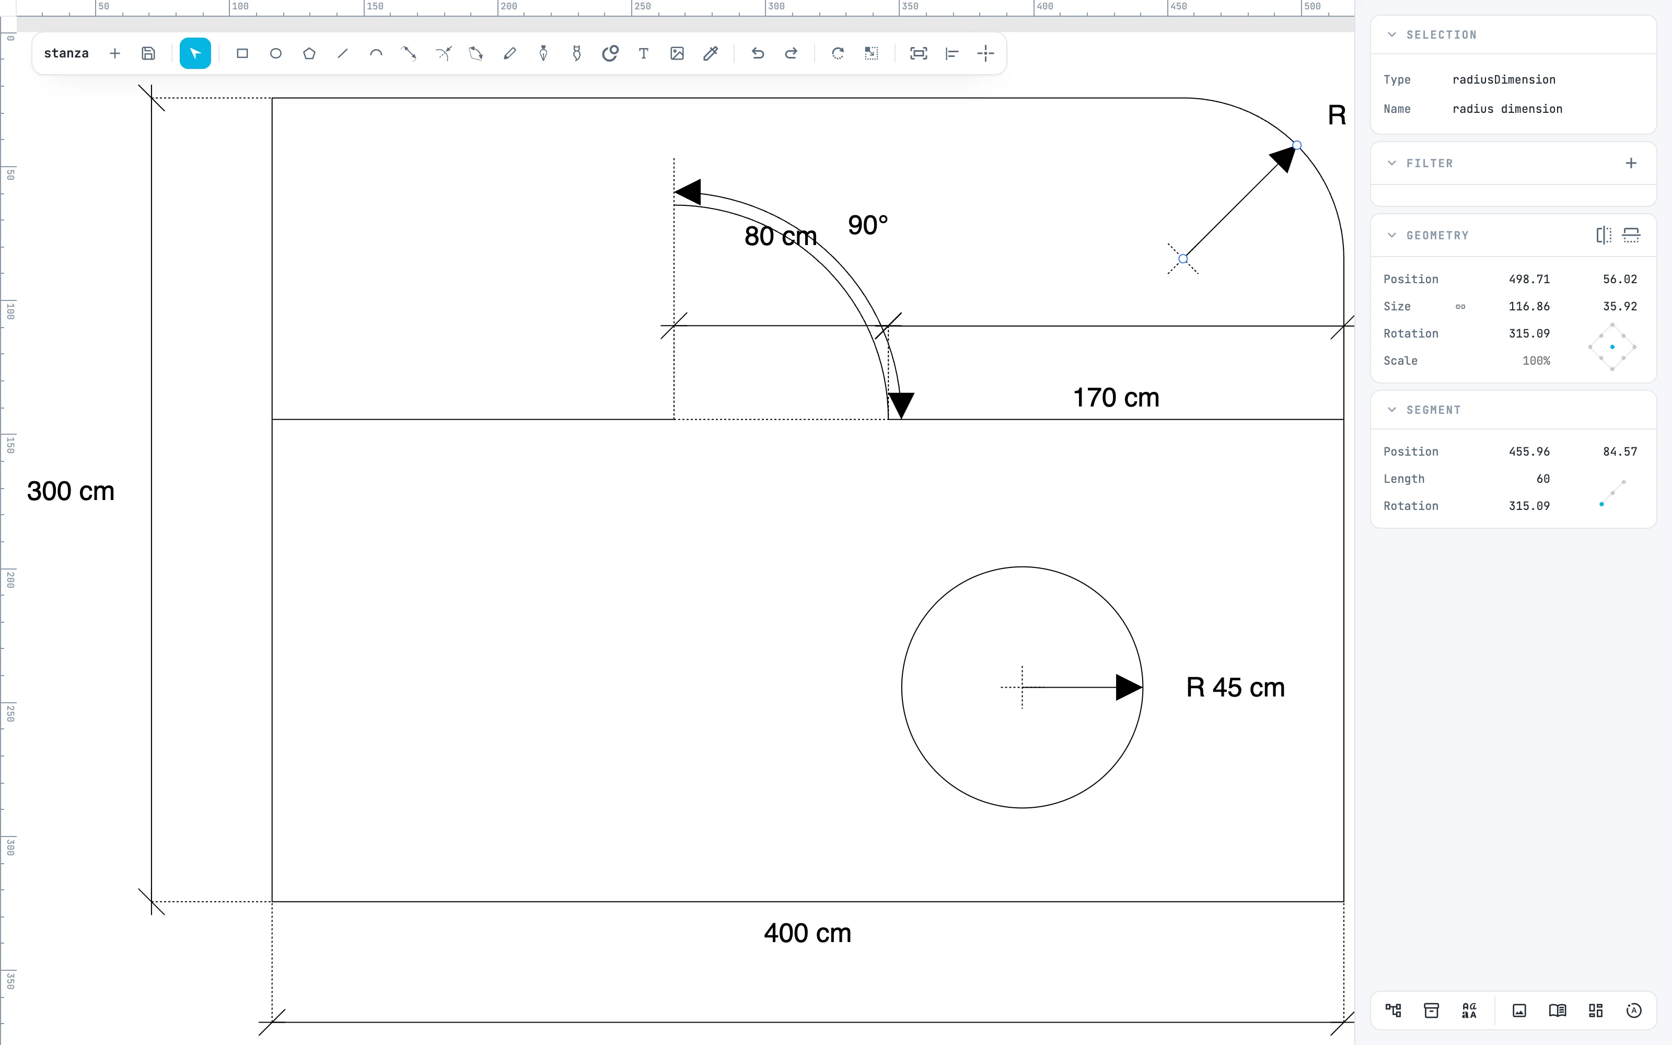
Task: Collapse the GEOMETRY section
Action: point(1391,235)
